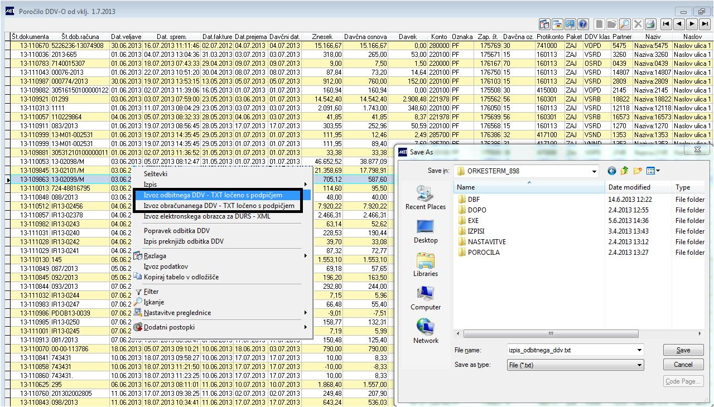The width and height of the screenshot is (714, 407).
Task: Jump to first record with navigation arrow
Action: click(x=666, y=24)
